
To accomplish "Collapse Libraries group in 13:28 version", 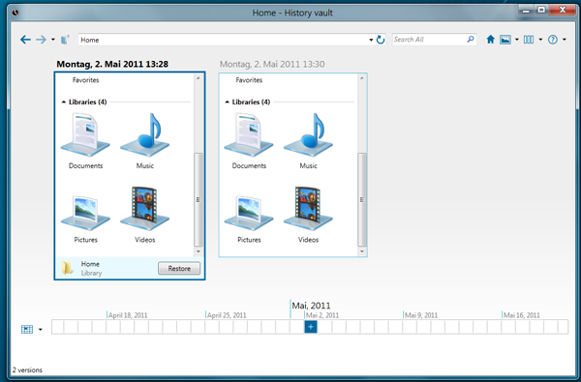I will point(64,102).
